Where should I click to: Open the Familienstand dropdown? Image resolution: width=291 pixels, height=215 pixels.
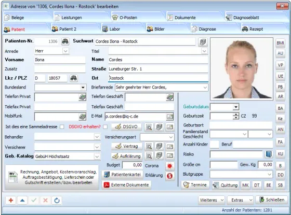point(245,134)
